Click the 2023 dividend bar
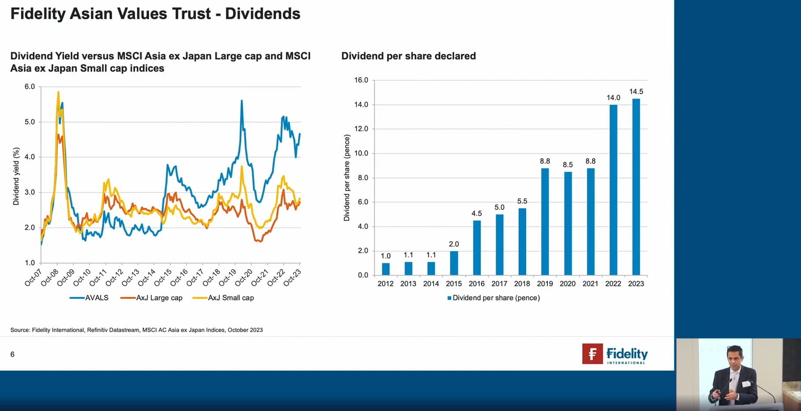The image size is (801, 411). coord(636,187)
